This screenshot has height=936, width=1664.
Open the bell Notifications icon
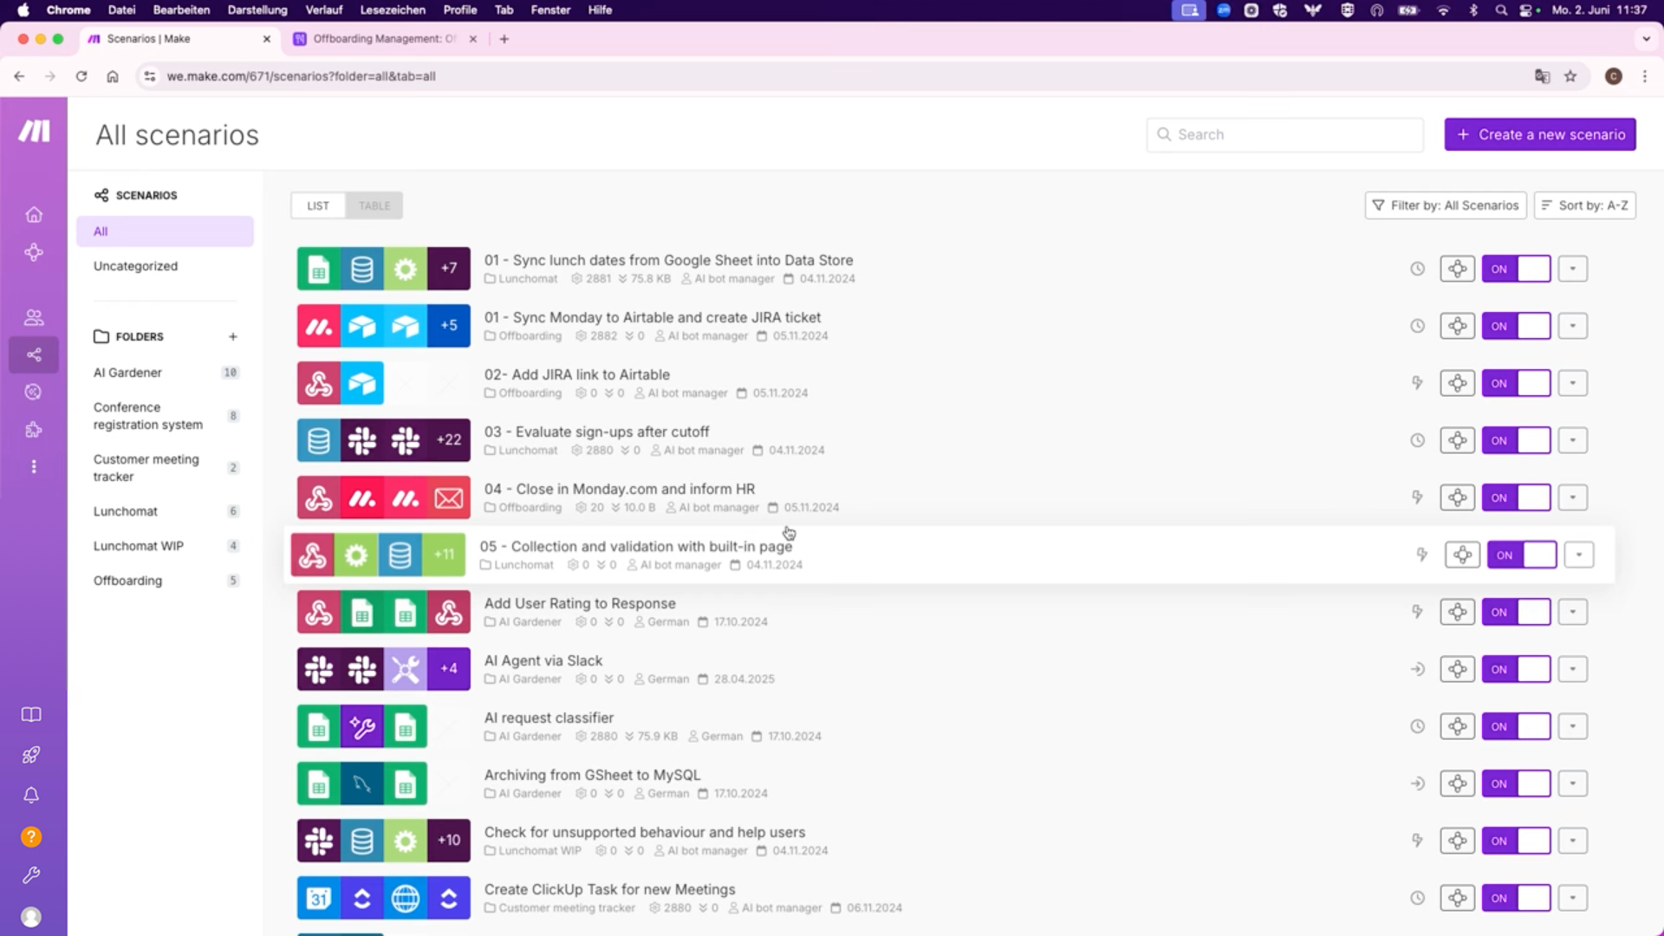(x=31, y=795)
